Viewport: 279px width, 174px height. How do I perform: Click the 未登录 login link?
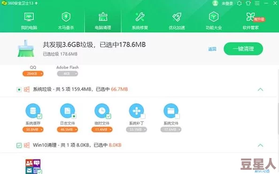point(227,3)
